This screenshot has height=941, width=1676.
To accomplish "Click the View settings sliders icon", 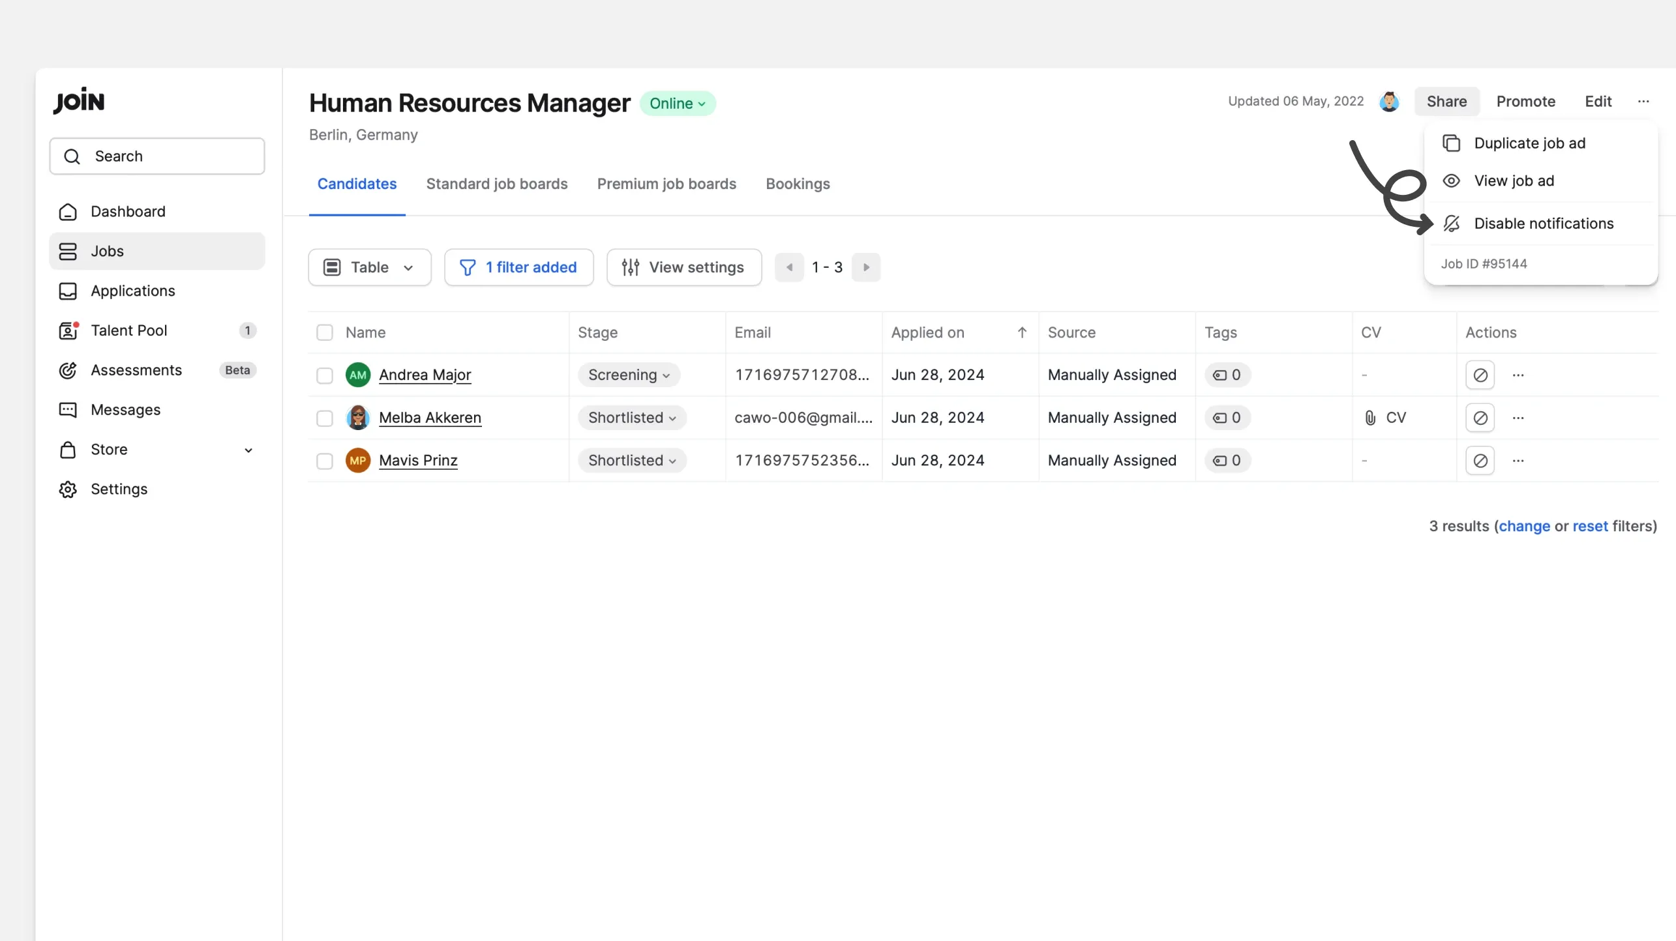I will click(630, 267).
